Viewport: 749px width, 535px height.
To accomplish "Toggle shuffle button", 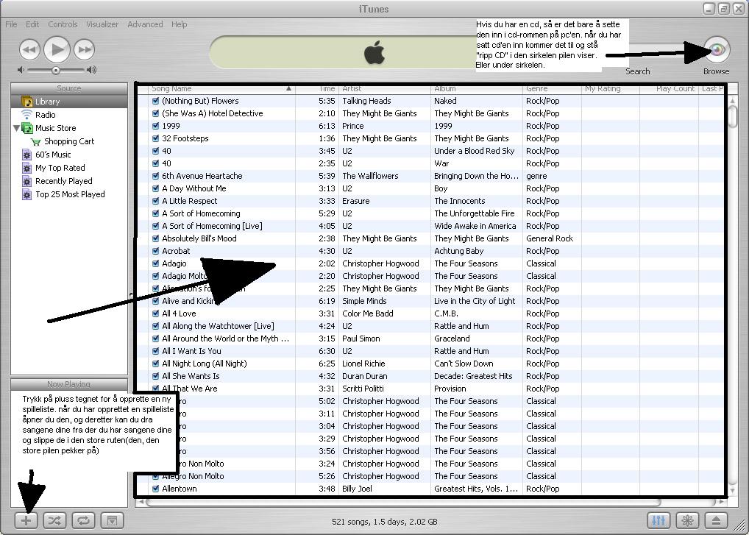I will point(54,521).
